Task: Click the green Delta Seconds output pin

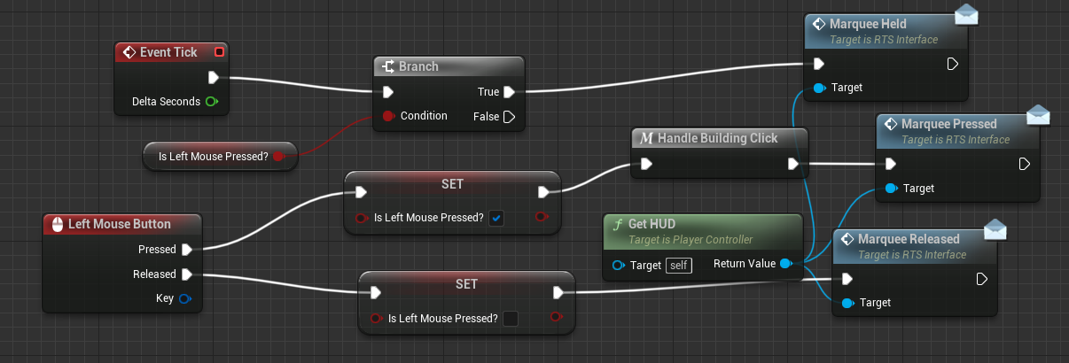Action: tap(212, 102)
